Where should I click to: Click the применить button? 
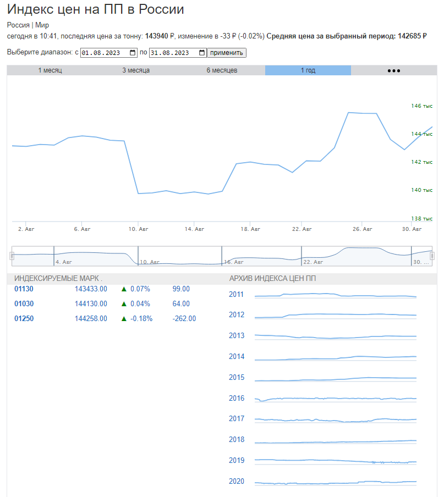pos(227,53)
